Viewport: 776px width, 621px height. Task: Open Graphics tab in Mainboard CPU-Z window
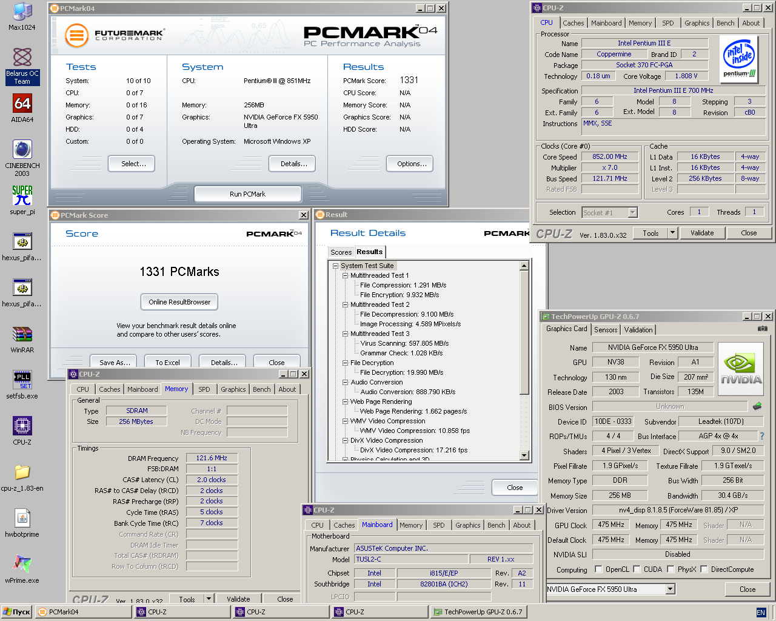[x=467, y=525]
